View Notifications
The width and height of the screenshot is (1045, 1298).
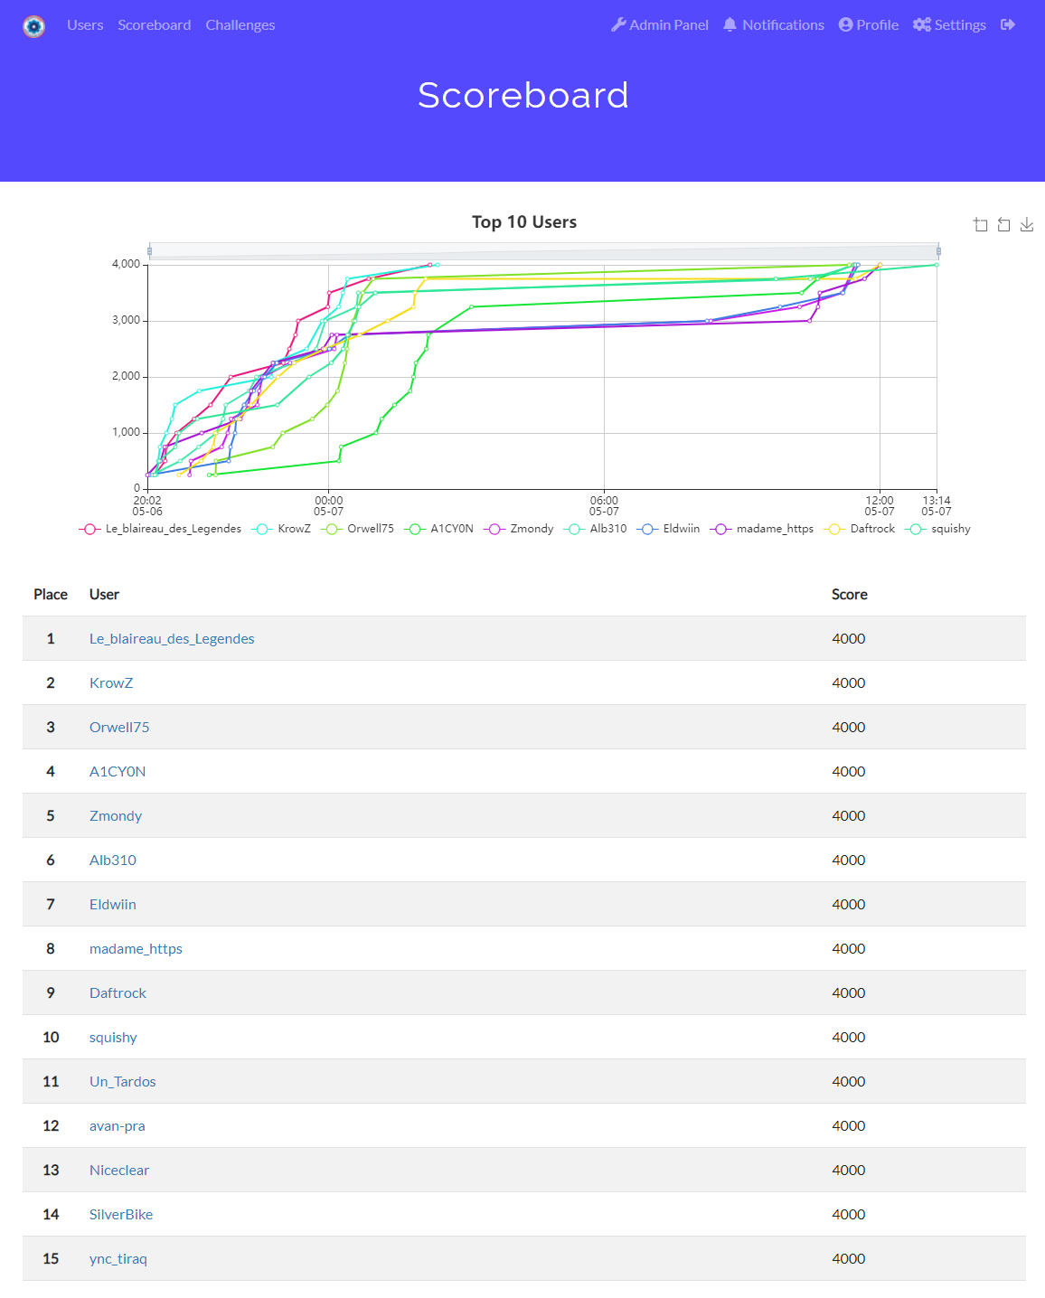774,25
